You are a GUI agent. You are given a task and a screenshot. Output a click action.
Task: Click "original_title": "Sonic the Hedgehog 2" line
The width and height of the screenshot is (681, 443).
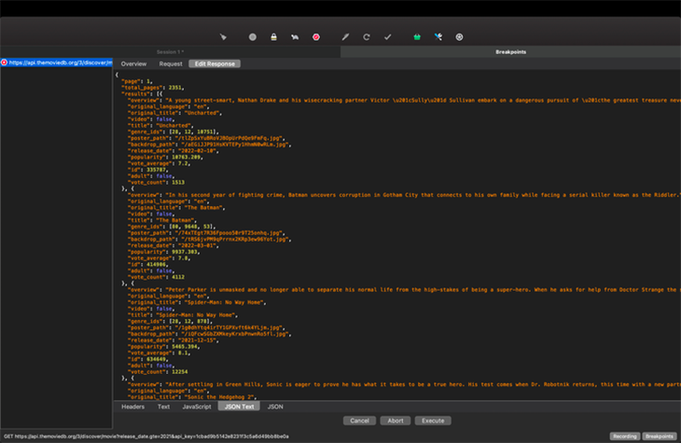[192, 397]
